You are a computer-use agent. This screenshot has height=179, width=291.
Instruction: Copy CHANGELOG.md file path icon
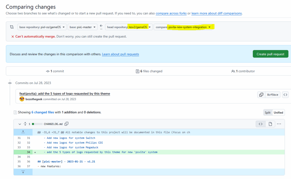66,124
